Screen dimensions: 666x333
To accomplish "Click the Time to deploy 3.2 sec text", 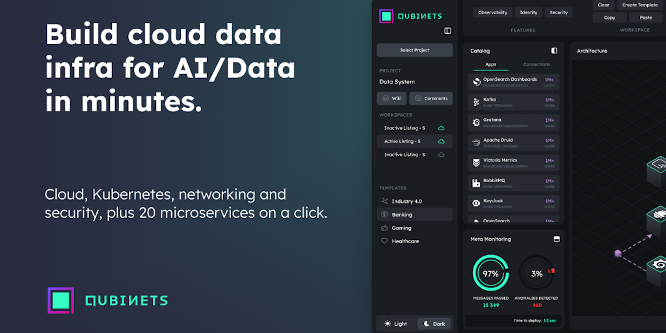I will 535,321.
